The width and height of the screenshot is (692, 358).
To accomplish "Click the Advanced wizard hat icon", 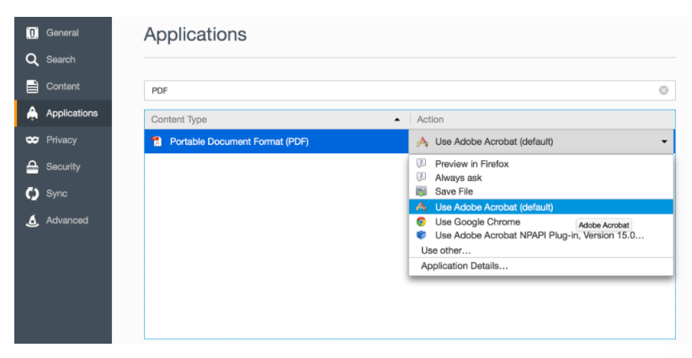I will (x=32, y=221).
